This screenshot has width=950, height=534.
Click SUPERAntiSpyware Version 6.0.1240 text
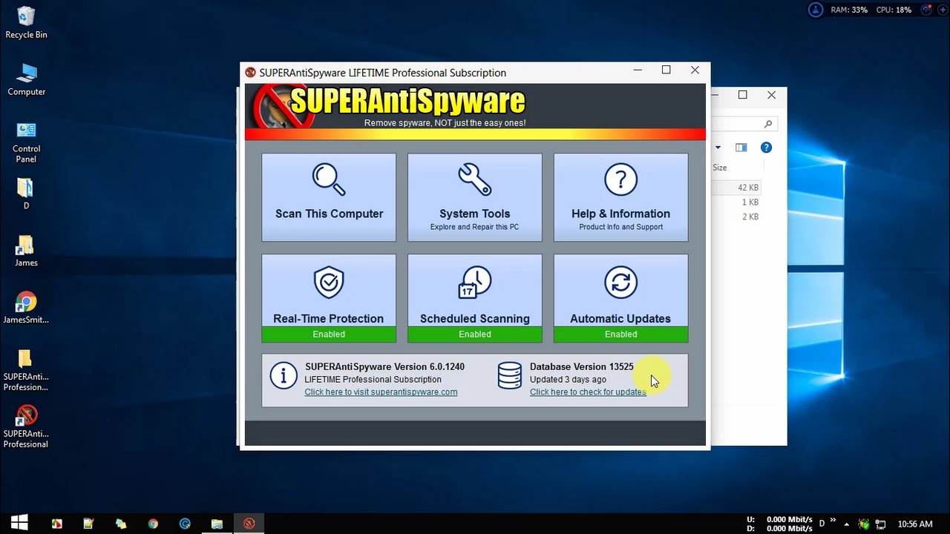point(384,366)
